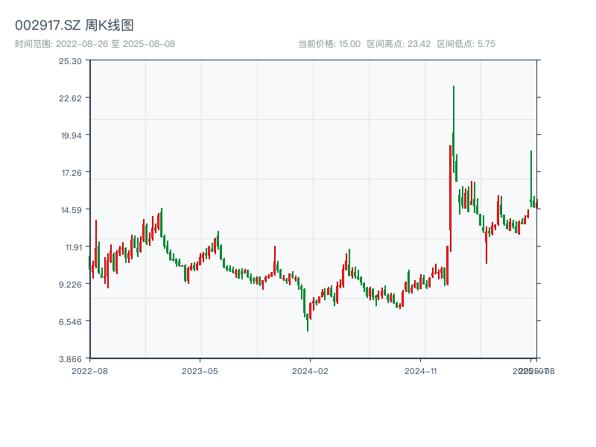Viewport: 596px width, 447px height.
Task: Click the x-axis date label 2023-05
Action: pos(200,371)
